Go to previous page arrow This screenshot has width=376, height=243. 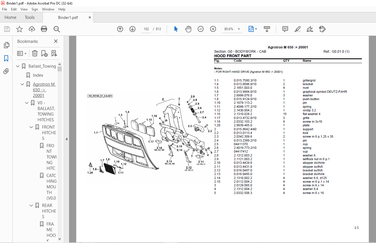(120, 29)
